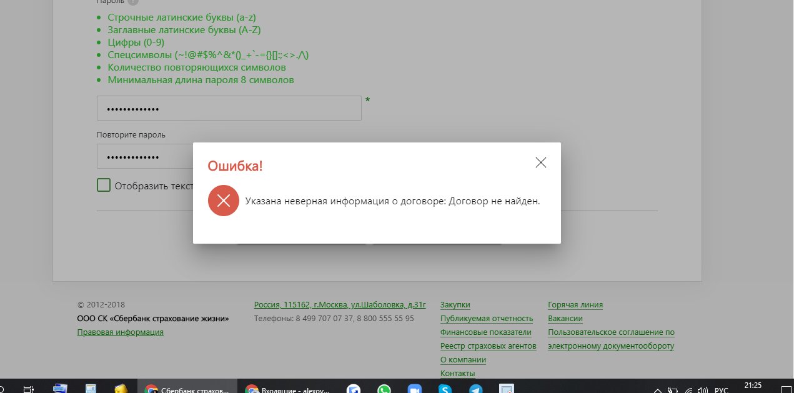Click the Цифры (0-9) requirement
Image resolution: width=794 pixels, height=393 pixels.
(136, 42)
